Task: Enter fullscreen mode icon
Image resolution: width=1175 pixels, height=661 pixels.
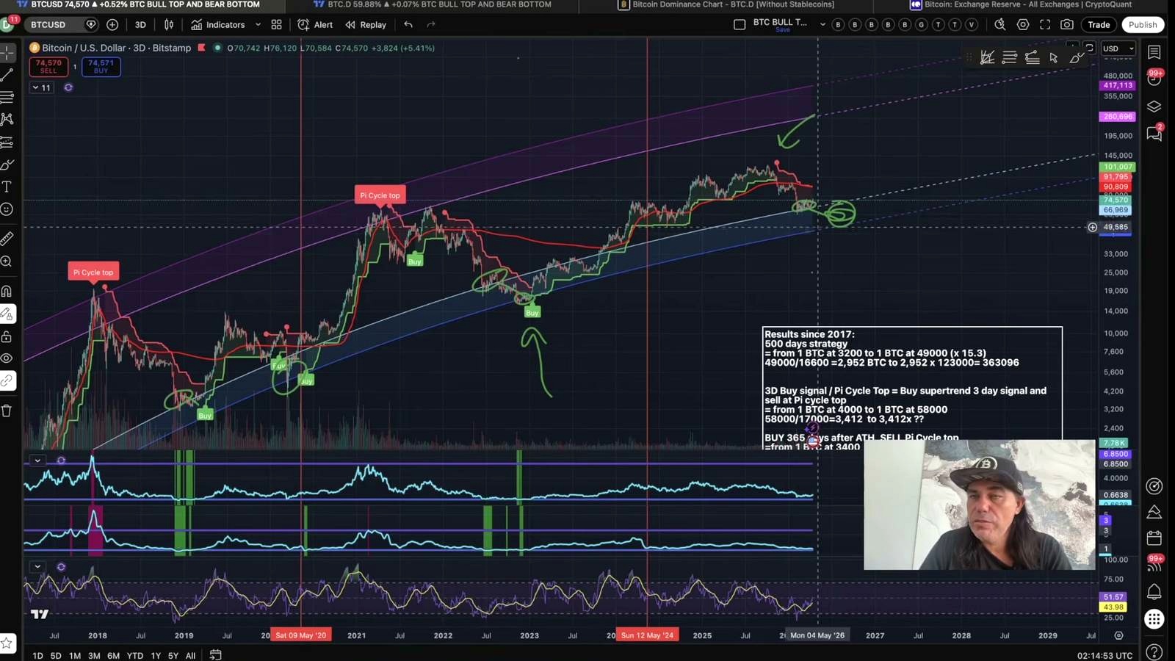Action: coord(1045,25)
